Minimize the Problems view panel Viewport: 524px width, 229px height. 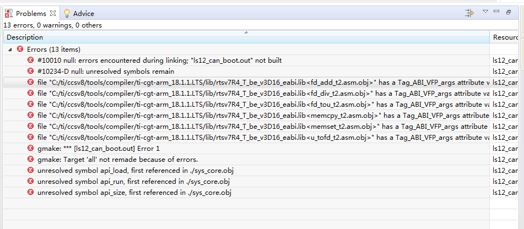point(497,12)
